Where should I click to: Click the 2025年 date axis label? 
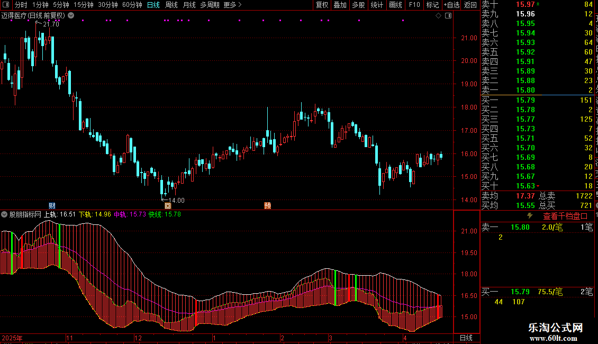[12, 338]
